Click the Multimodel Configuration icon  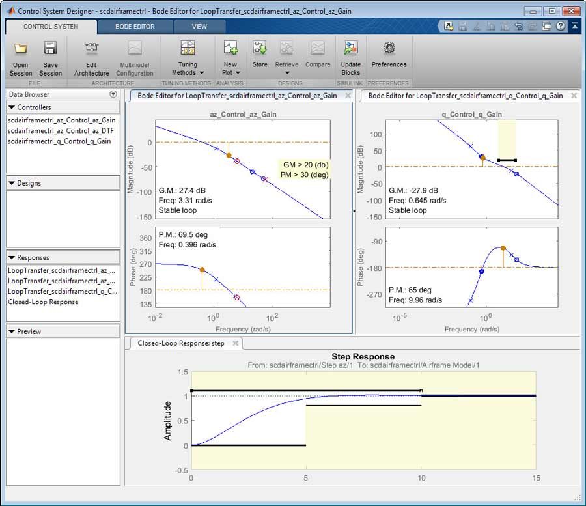pyautogui.click(x=135, y=48)
